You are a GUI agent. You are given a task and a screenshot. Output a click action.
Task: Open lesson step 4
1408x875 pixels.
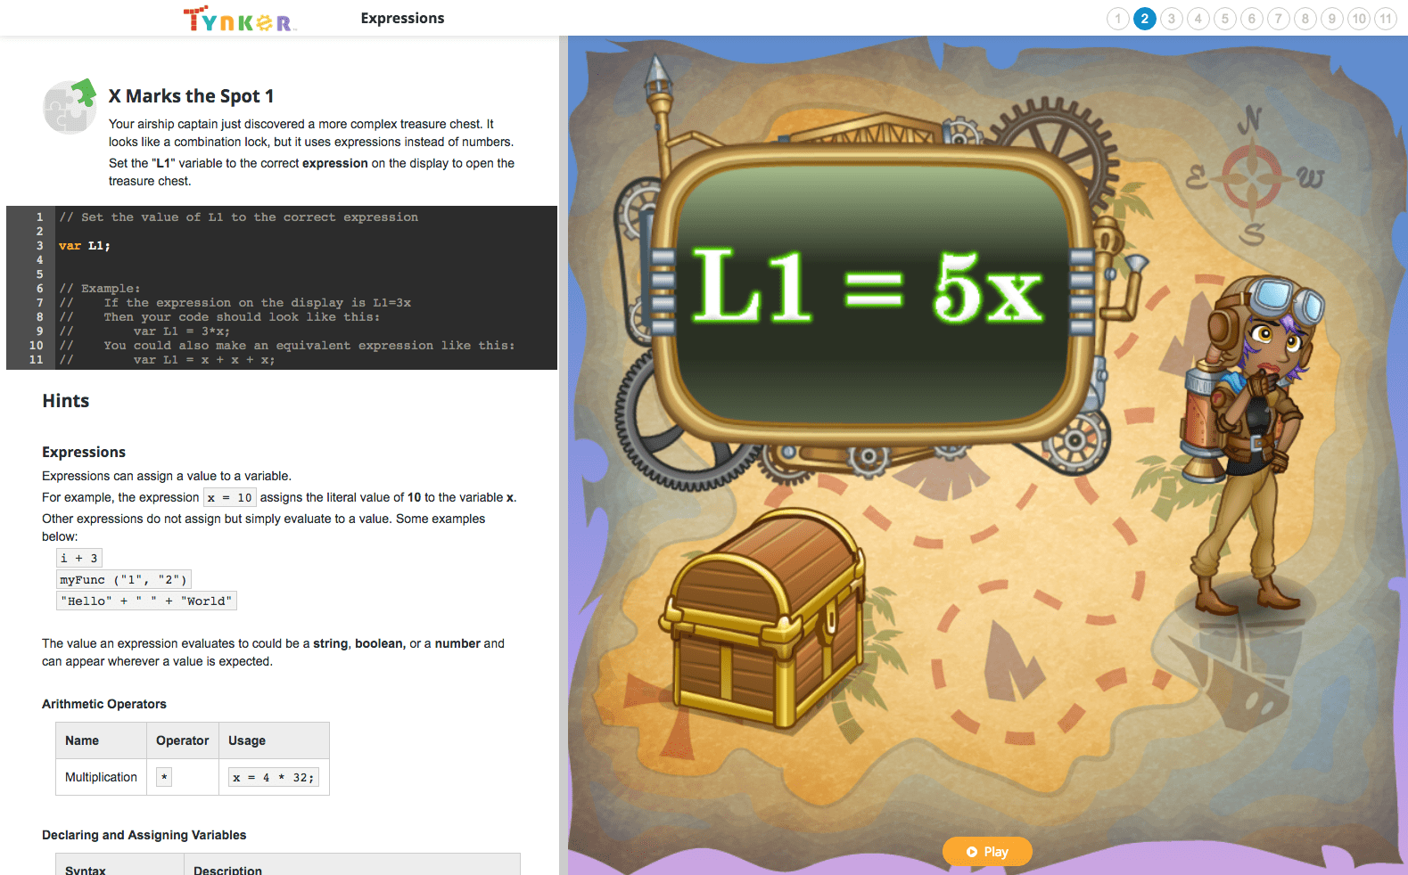[x=1198, y=19]
